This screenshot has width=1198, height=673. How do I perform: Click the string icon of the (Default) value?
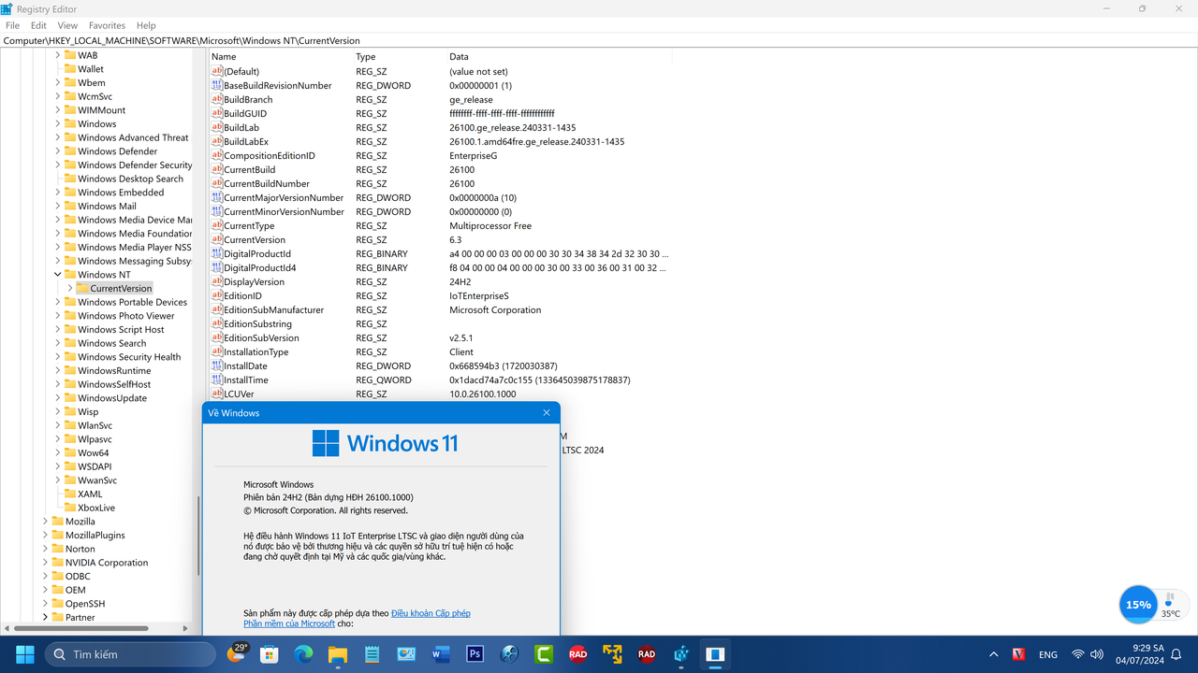click(x=217, y=71)
